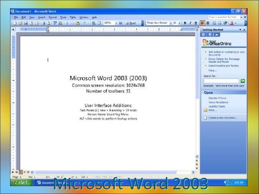
Task: Click the Select Browse Object round icon
Action: click(197, 164)
